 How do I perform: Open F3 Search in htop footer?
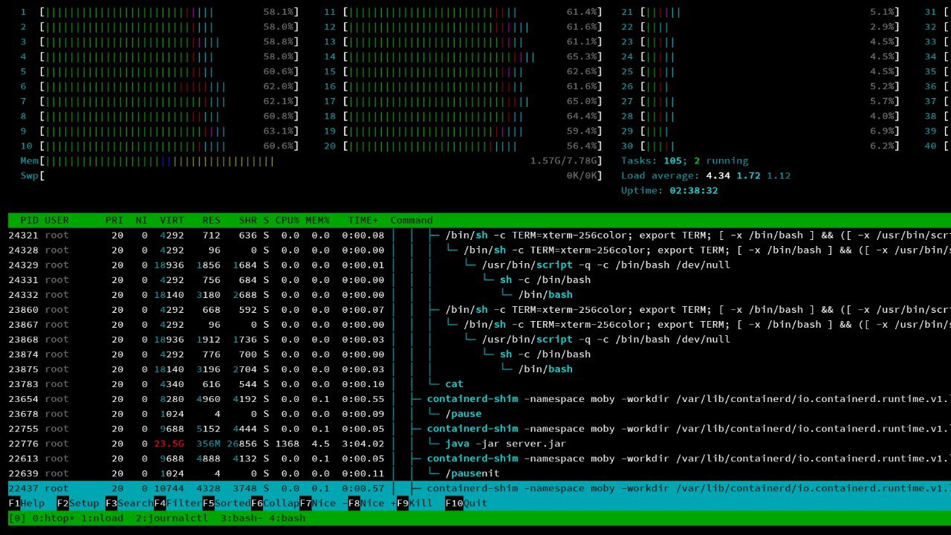(129, 503)
